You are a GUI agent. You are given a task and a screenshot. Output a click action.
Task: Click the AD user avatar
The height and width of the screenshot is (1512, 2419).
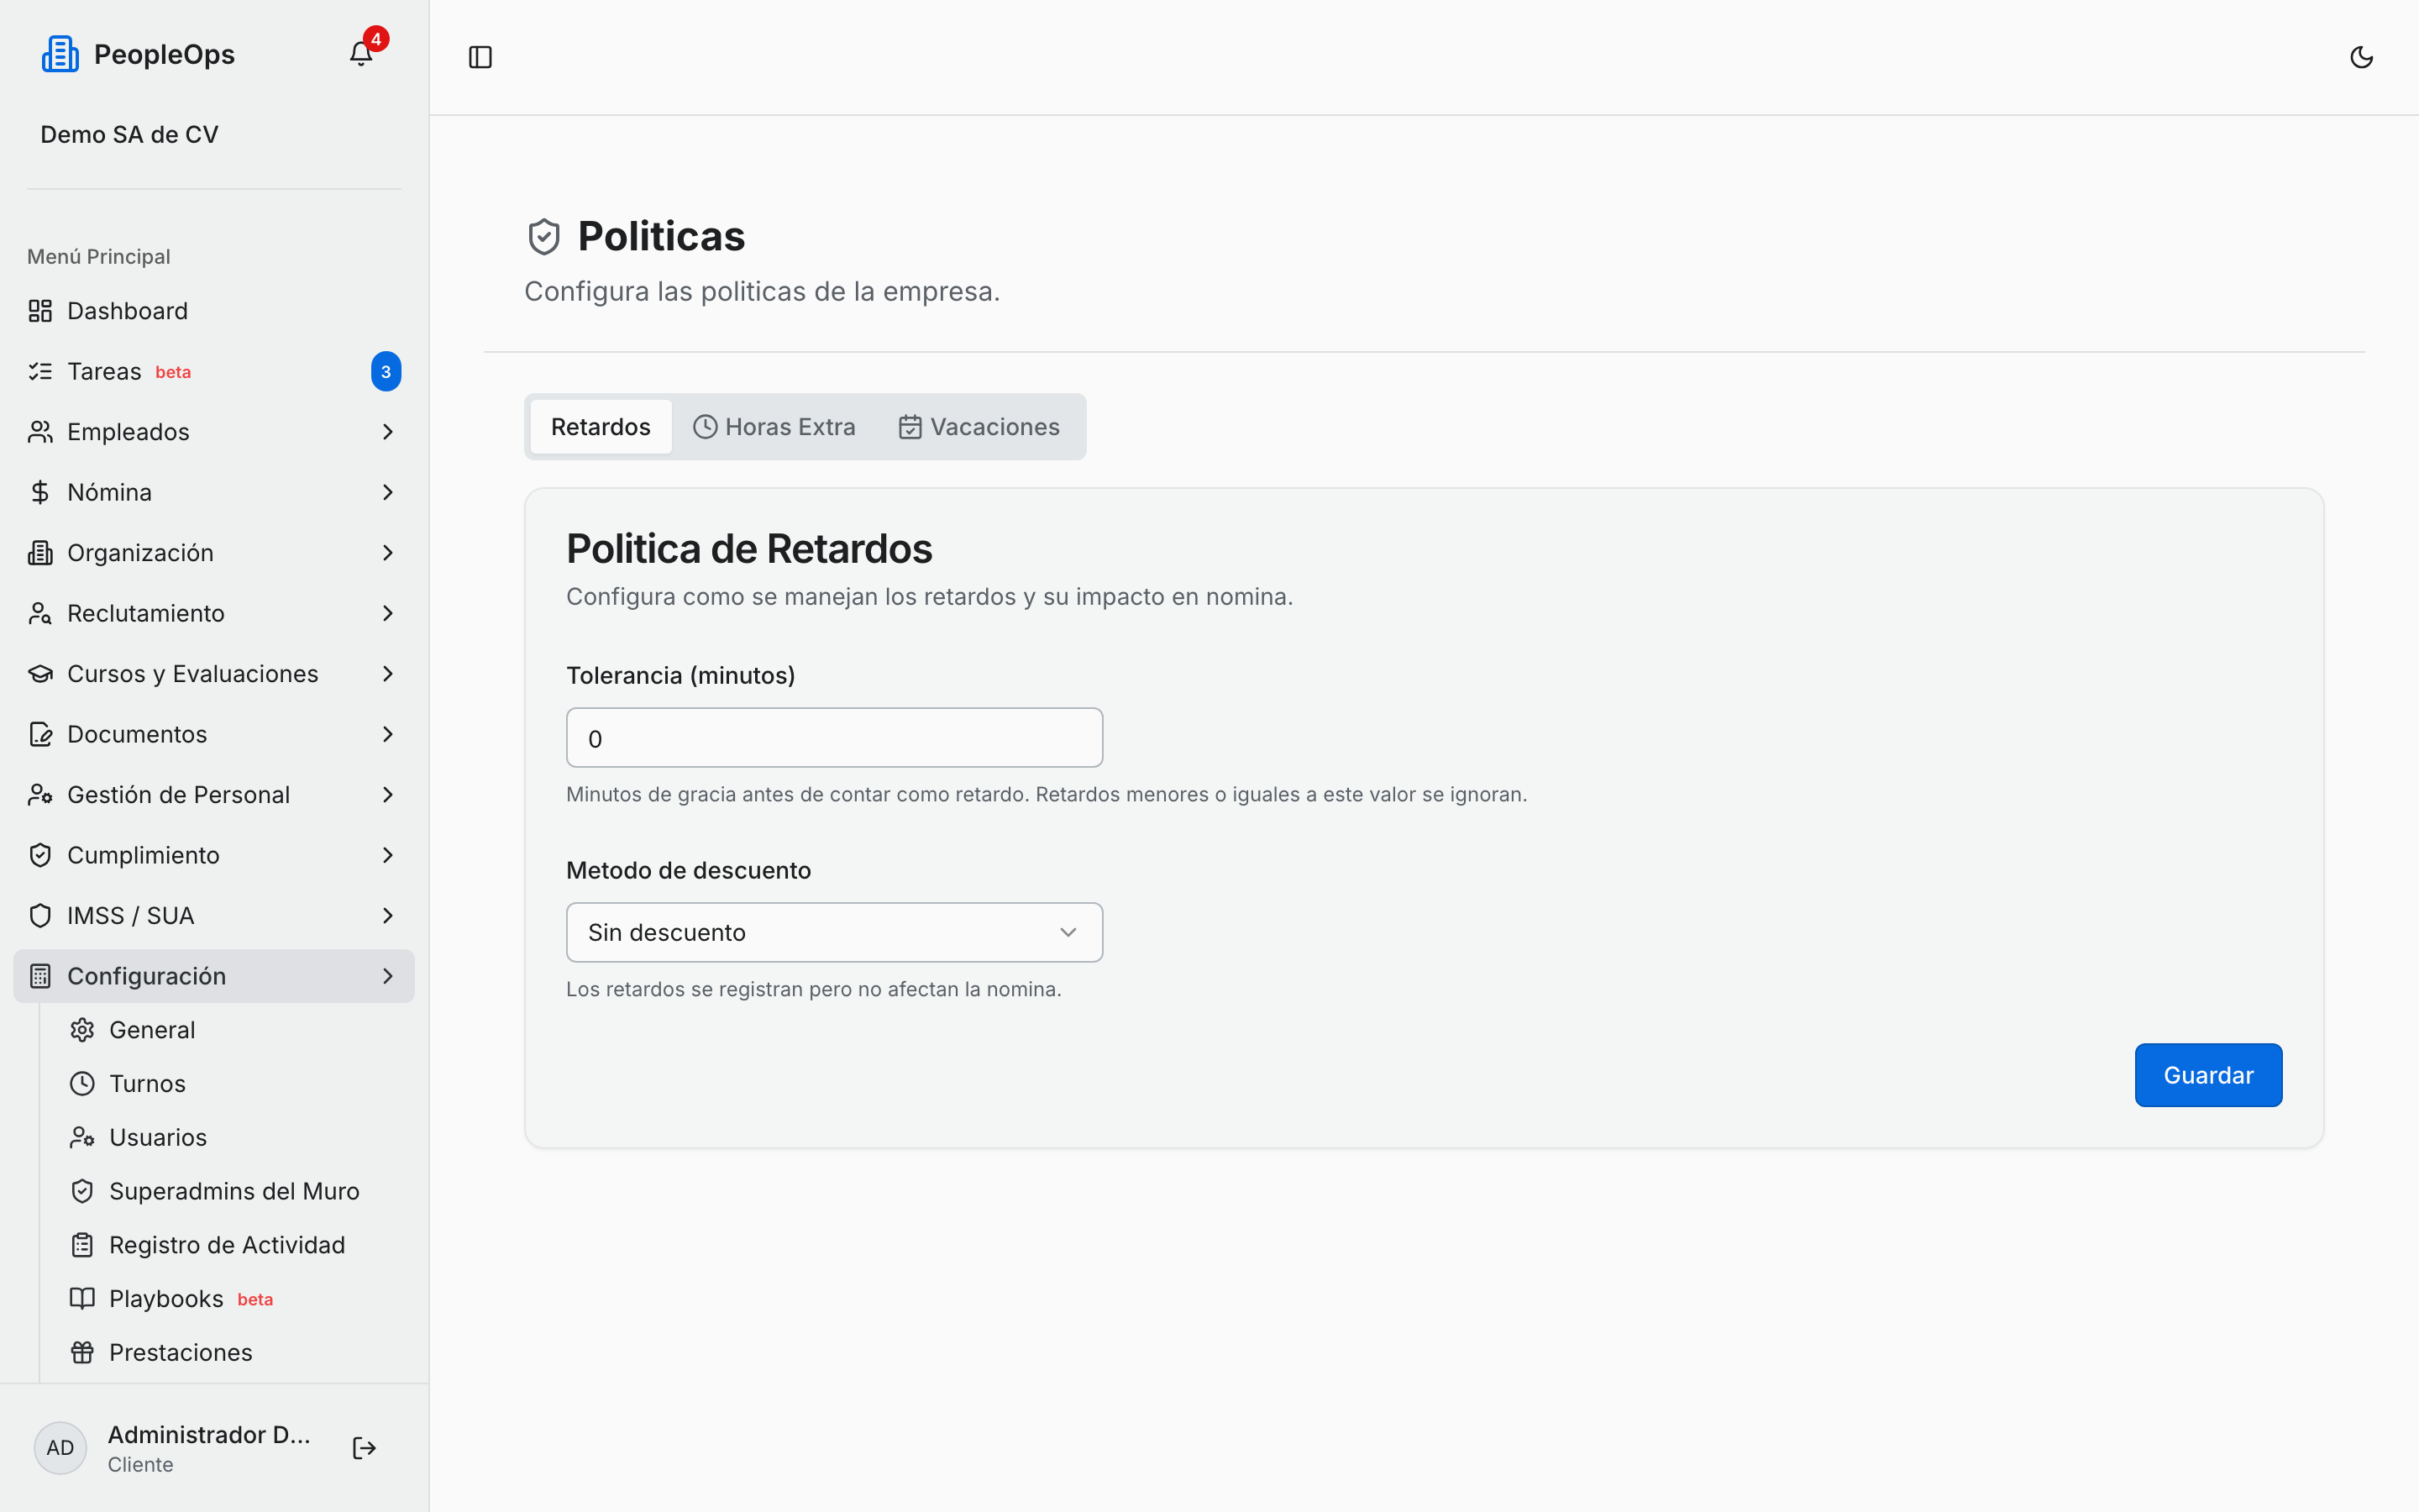pyautogui.click(x=60, y=1448)
